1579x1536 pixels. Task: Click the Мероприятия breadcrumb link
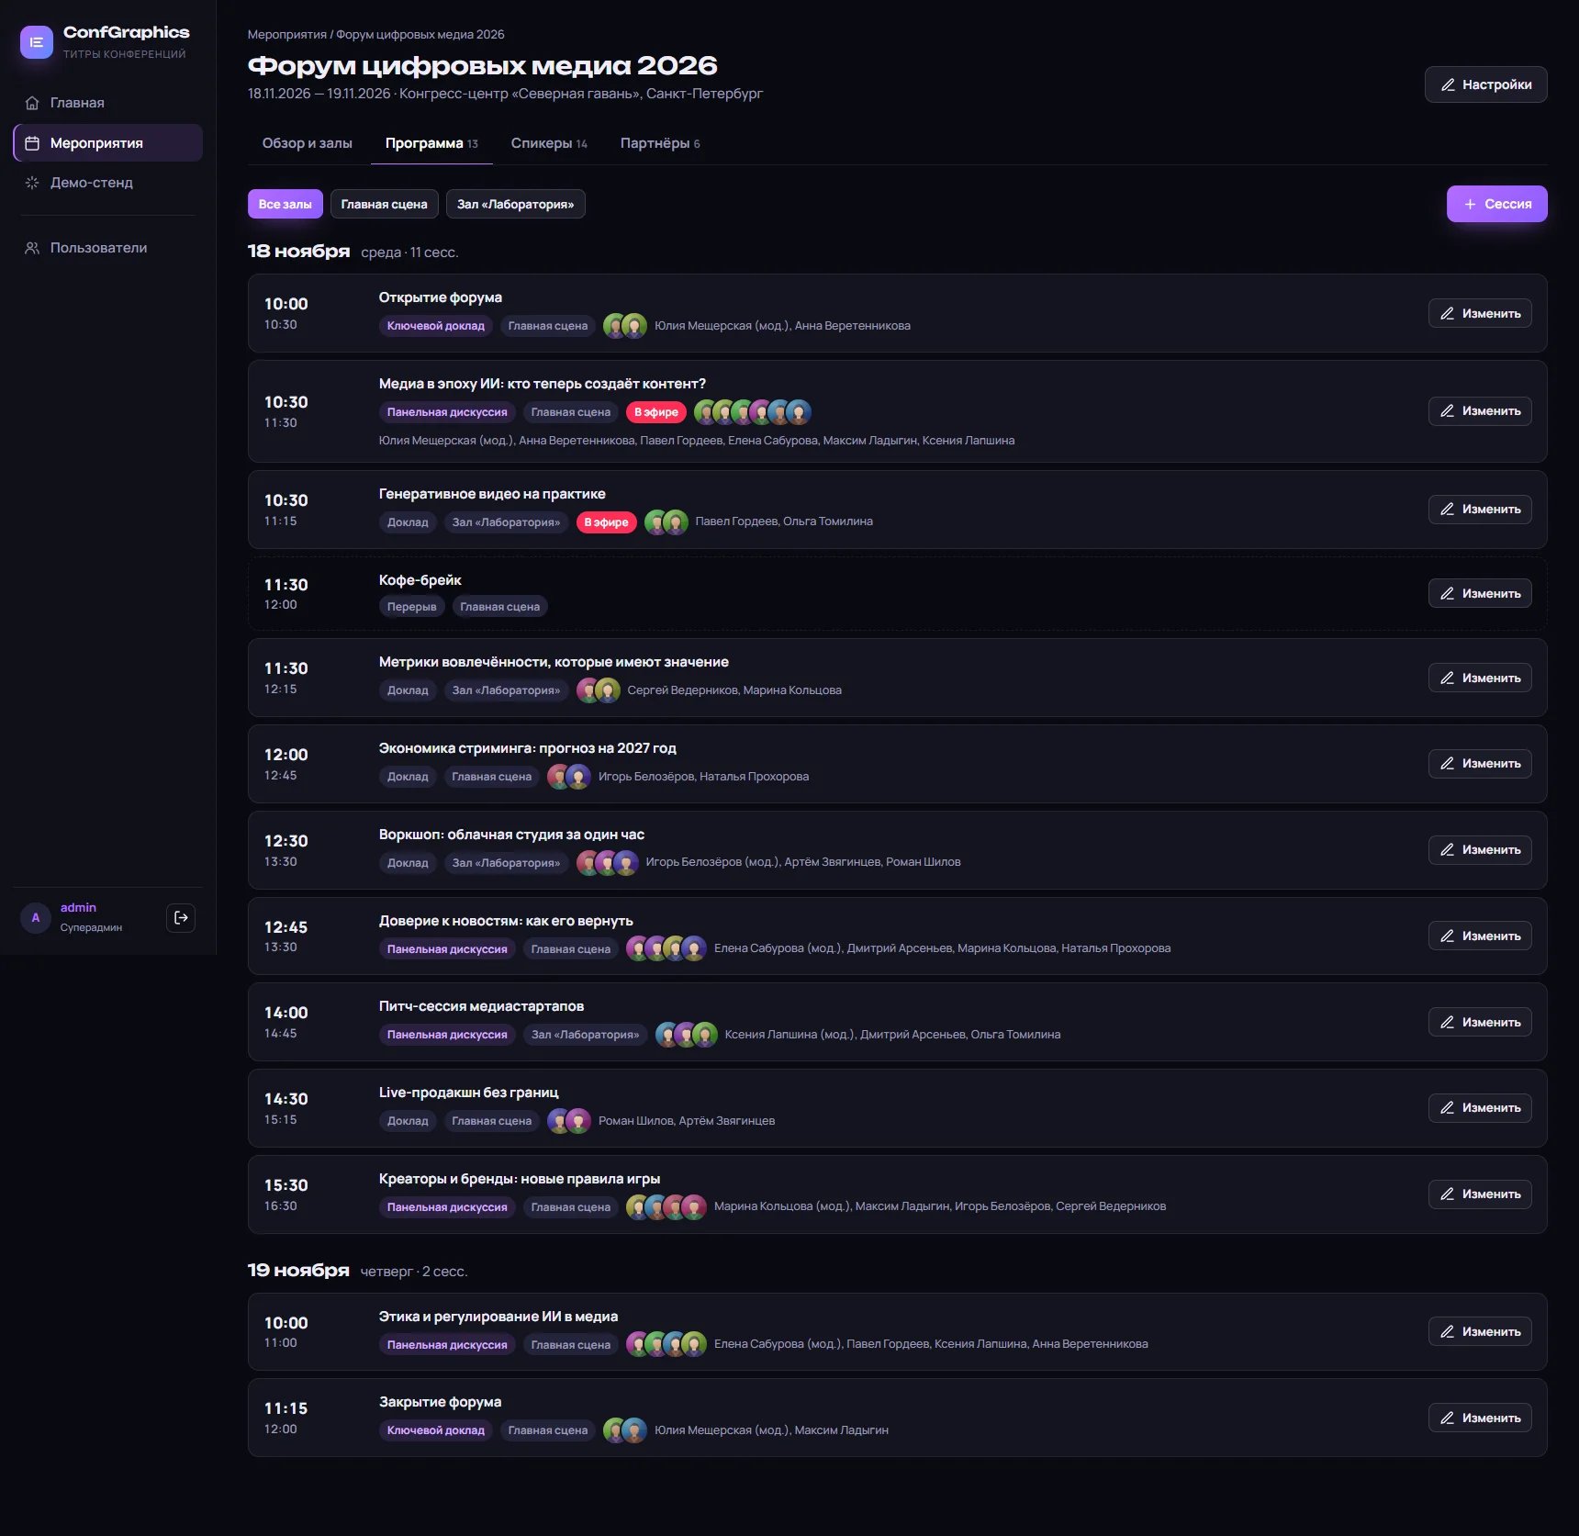[287, 35]
